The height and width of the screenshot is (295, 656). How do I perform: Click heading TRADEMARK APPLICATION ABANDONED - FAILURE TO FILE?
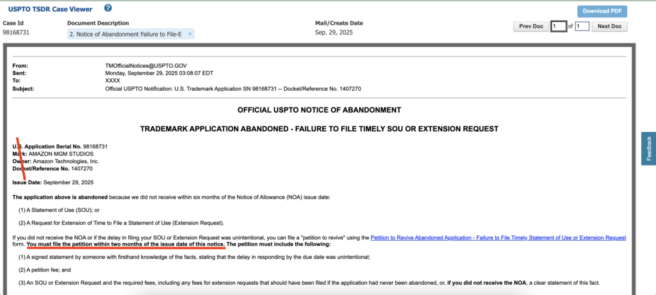[x=319, y=129]
